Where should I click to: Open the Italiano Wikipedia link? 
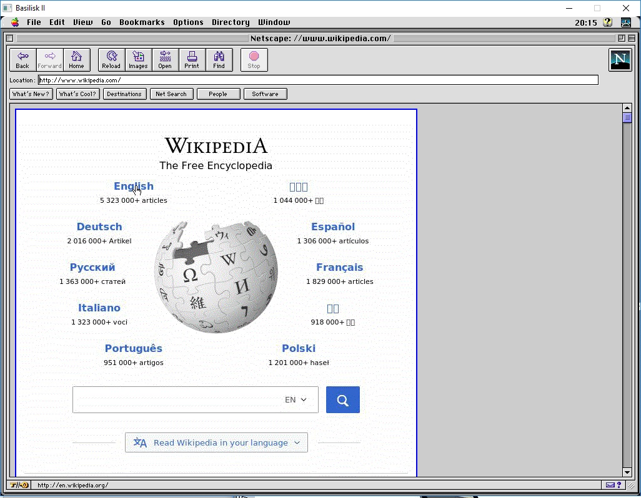[99, 308]
